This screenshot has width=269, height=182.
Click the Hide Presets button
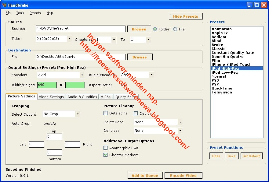(x=186, y=16)
